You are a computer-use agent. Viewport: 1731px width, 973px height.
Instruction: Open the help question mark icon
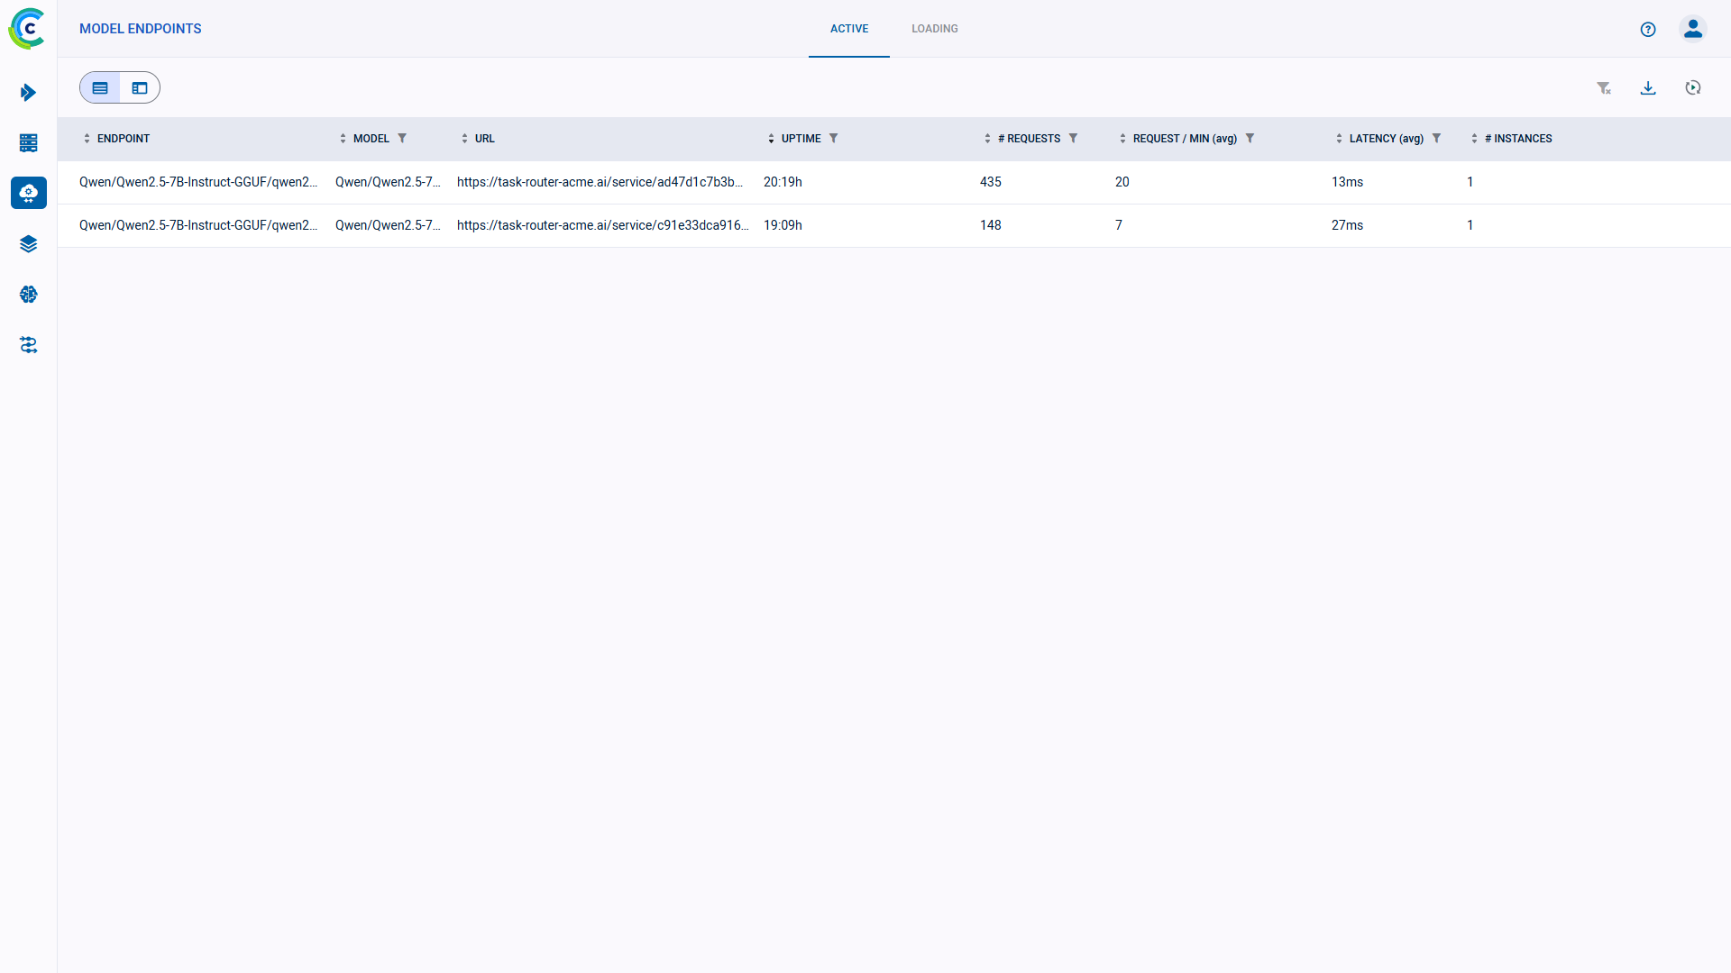(1648, 29)
